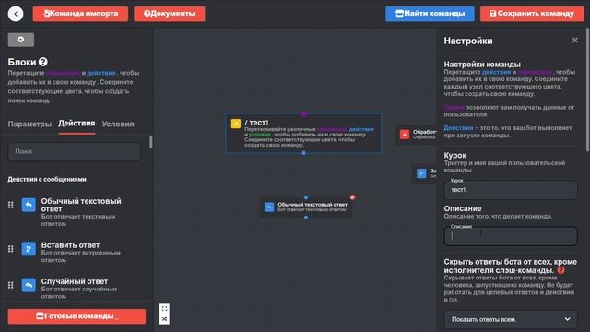Click the help icon next to Блоки
This screenshot has height=332, width=590.
(x=43, y=62)
